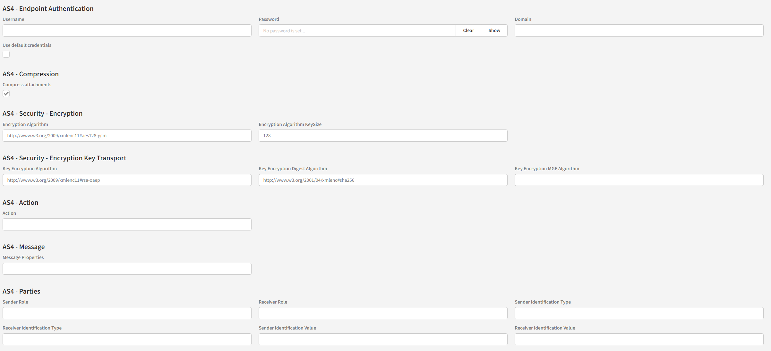Focus the Message Properties field
The height and width of the screenshot is (351, 771).
pos(127,269)
